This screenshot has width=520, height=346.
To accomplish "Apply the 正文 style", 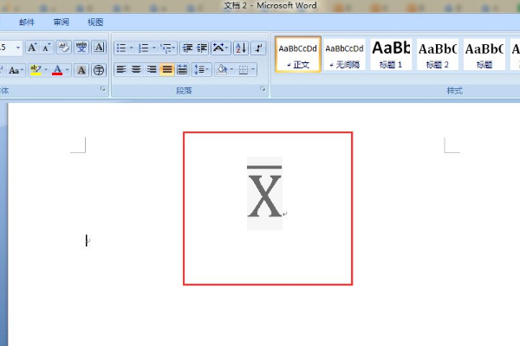I will pos(298,54).
